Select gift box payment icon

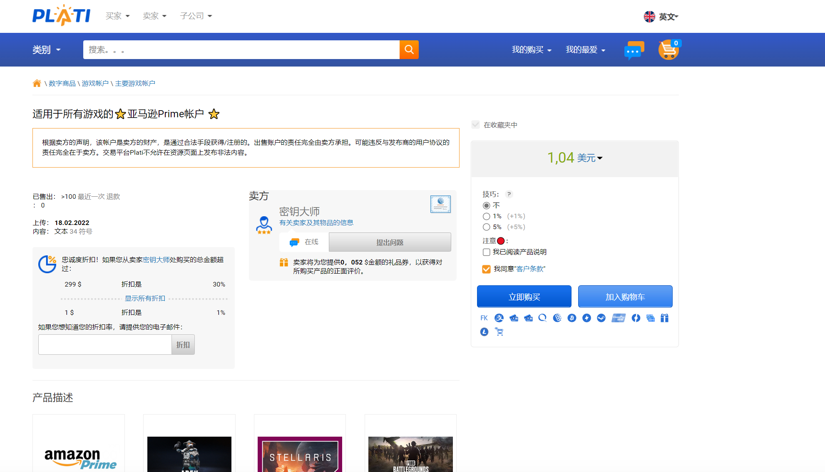coord(664,318)
